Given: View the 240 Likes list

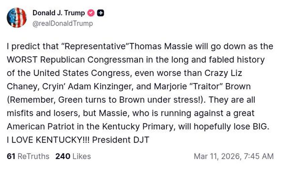Looking at the screenshot, I should [x=73, y=156].
